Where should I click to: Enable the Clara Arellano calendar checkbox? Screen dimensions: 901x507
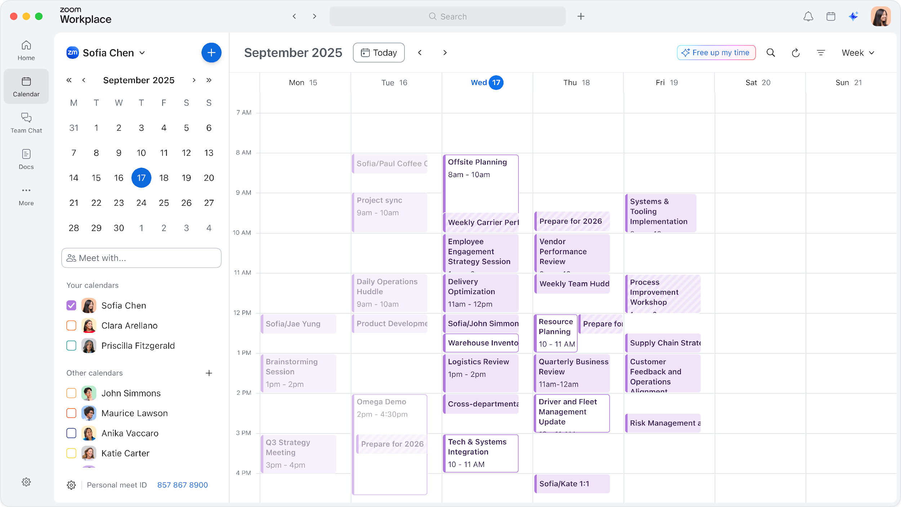click(x=71, y=326)
